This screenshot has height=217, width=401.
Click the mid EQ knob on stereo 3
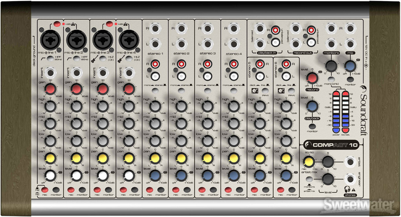point(207,123)
